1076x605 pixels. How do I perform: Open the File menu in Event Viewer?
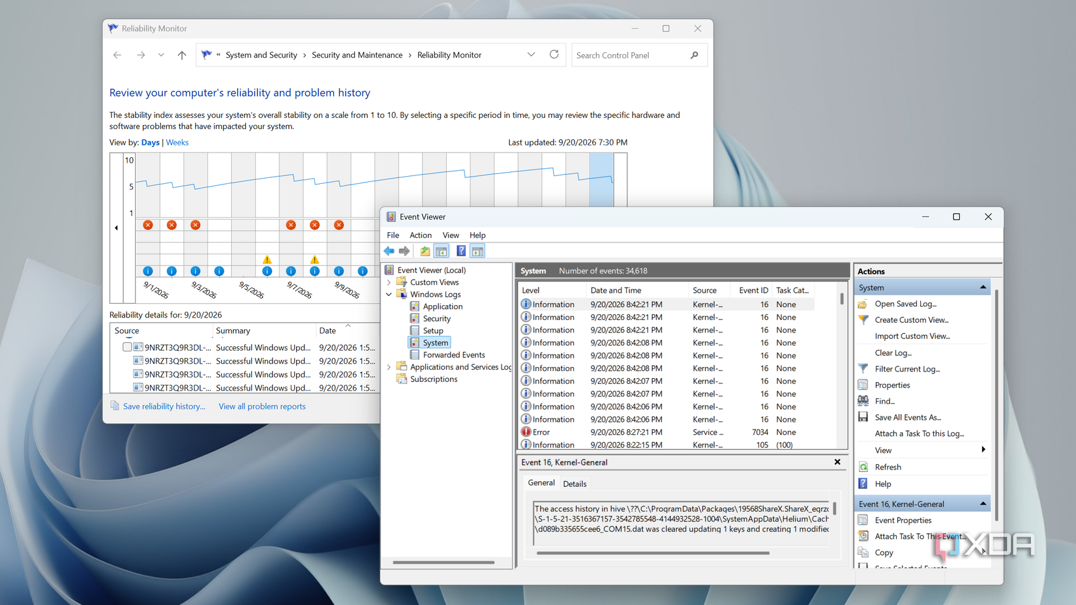click(x=393, y=235)
